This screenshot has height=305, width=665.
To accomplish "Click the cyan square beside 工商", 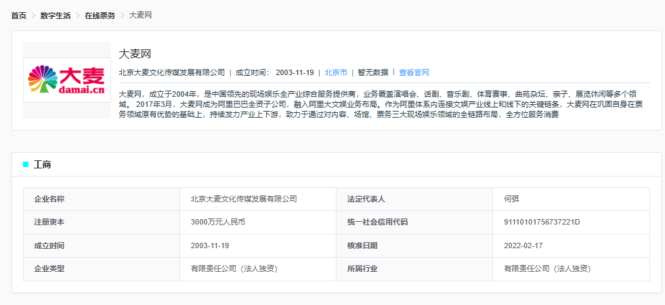I will click(x=26, y=164).
